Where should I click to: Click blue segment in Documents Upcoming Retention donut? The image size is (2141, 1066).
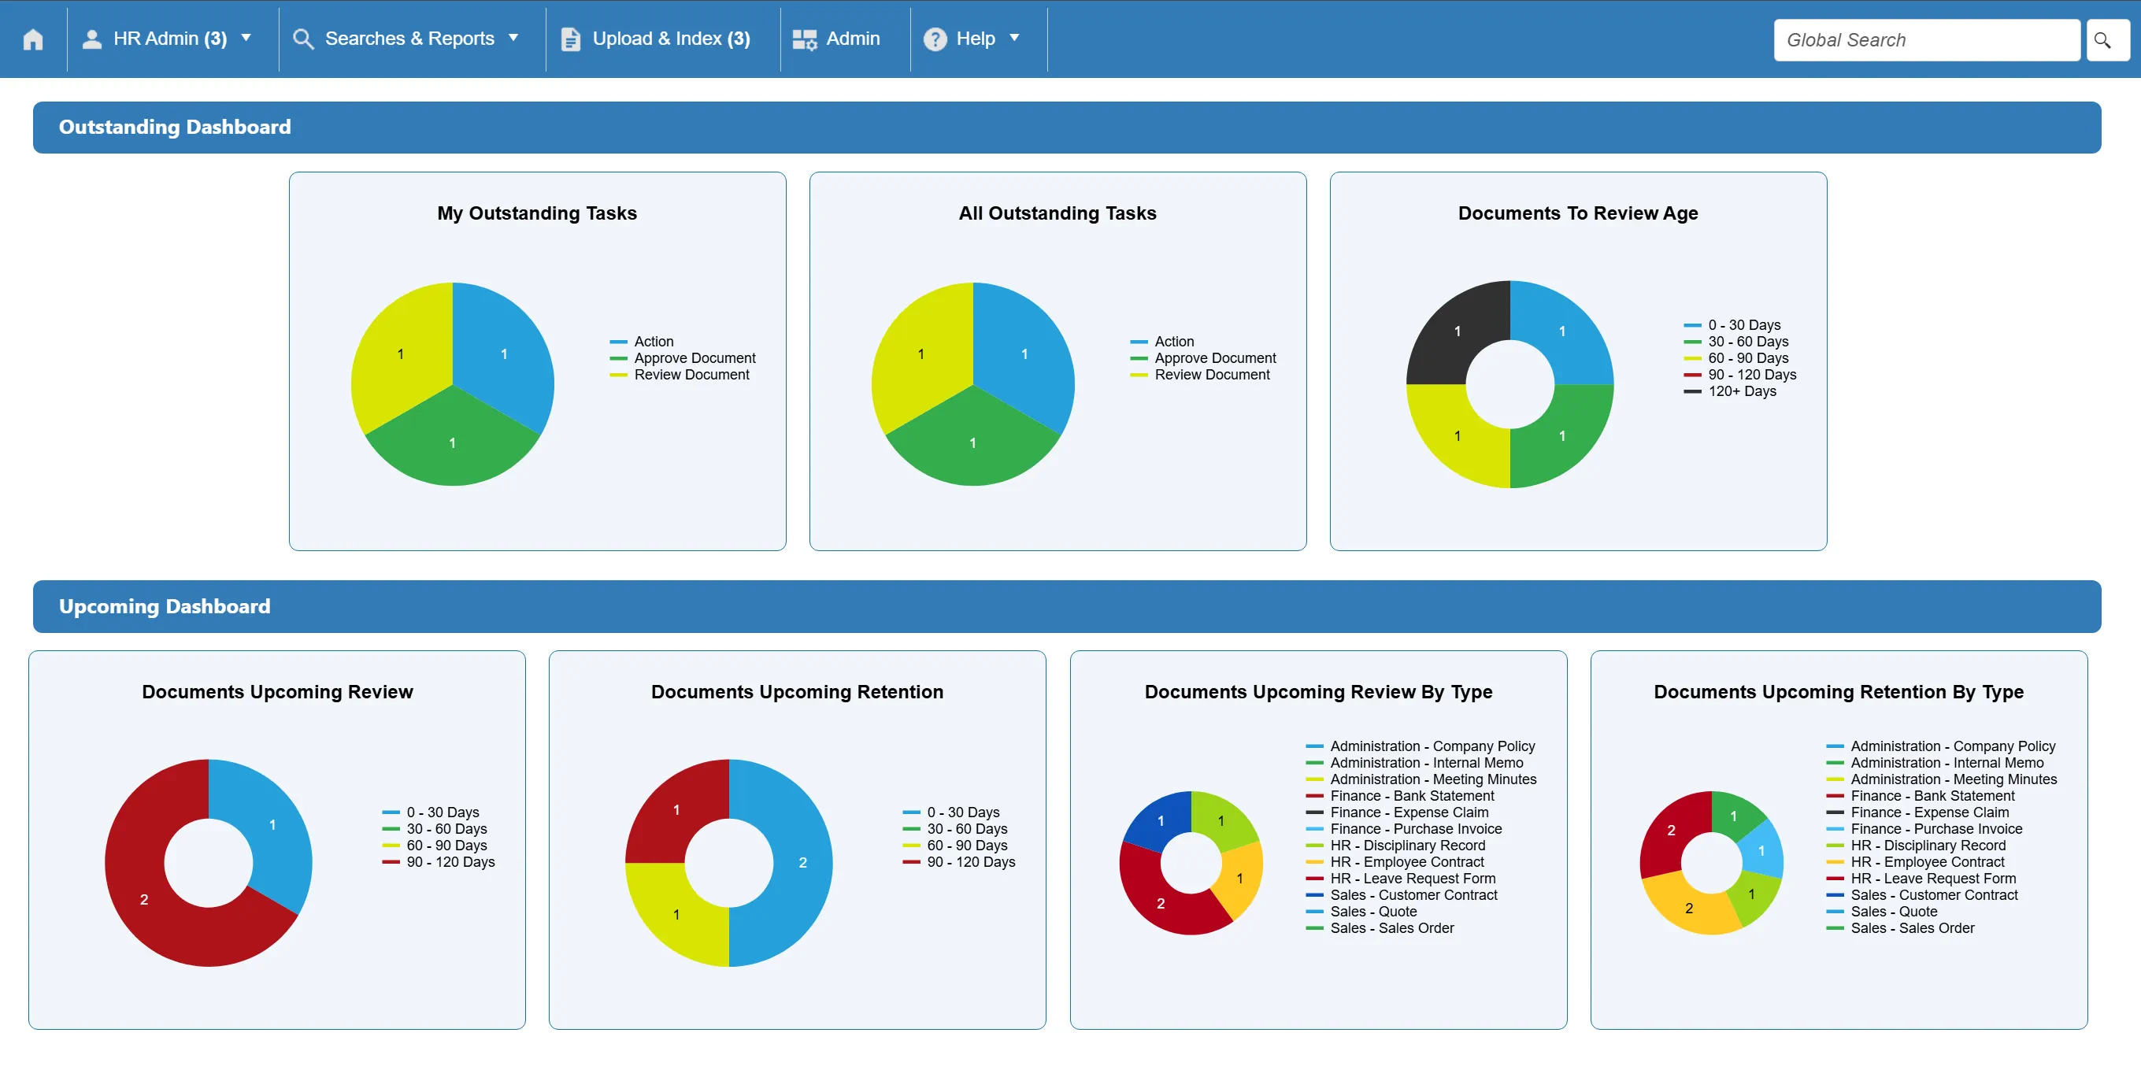pyautogui.click(x=802, y=862)
